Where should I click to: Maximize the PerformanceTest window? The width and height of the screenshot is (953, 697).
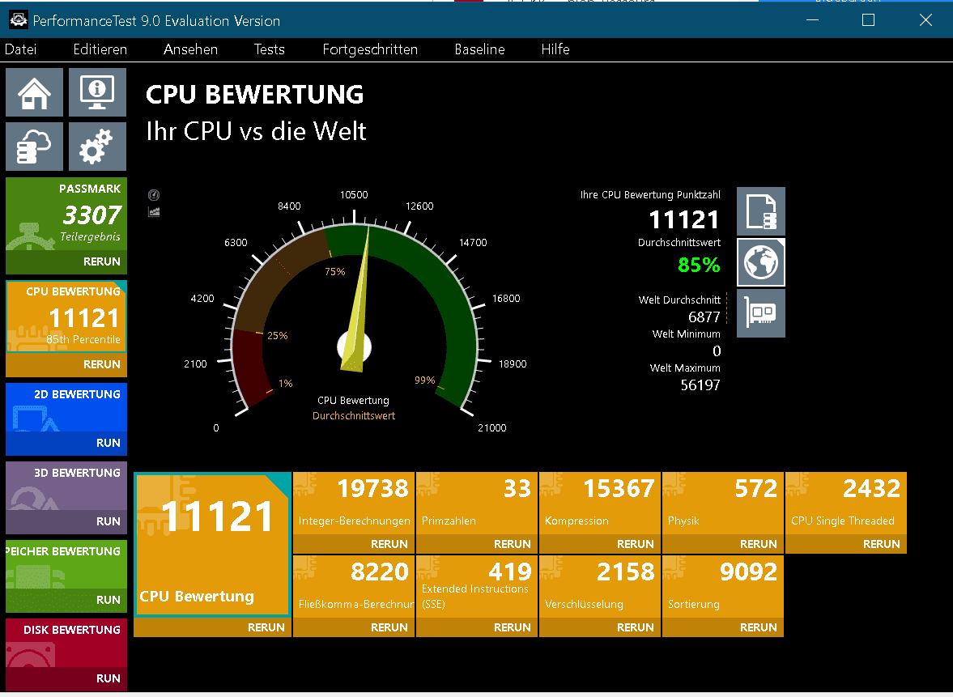pyautogui.click(x=869, y=20)
